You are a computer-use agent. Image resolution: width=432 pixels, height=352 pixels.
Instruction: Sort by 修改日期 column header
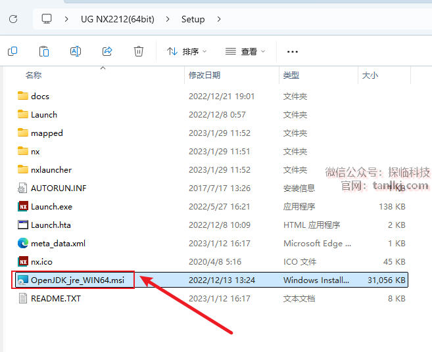tap(204, 75)
